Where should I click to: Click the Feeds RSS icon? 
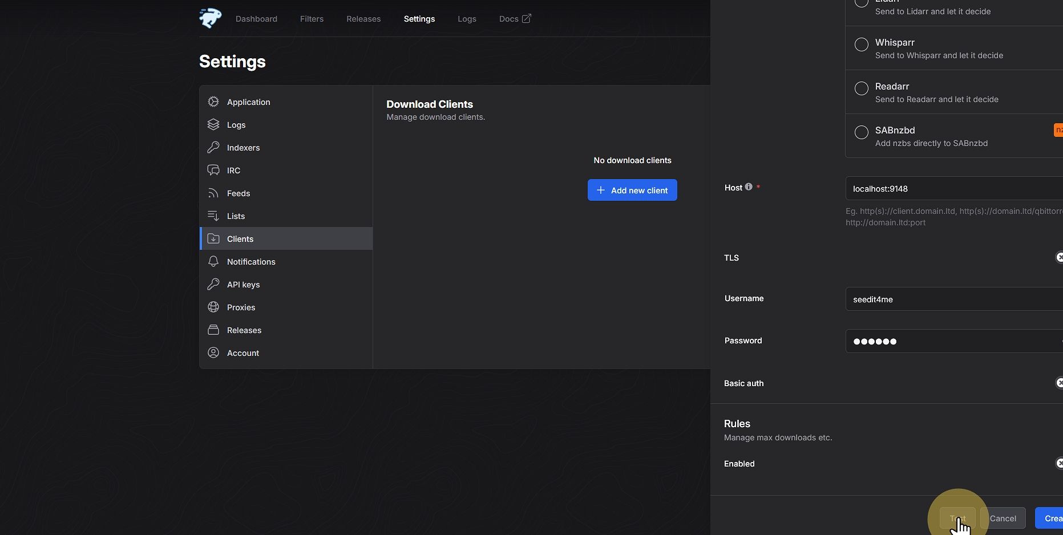pos(213,193)
